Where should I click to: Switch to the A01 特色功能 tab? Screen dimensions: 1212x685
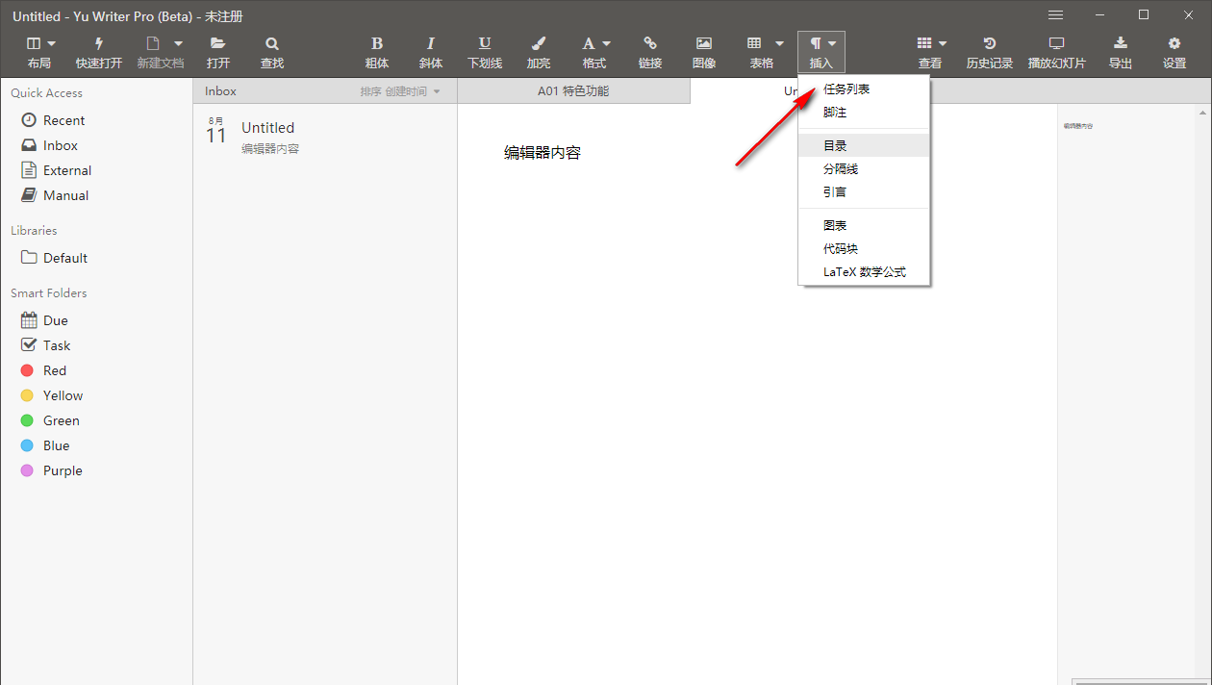pos(573,90)
